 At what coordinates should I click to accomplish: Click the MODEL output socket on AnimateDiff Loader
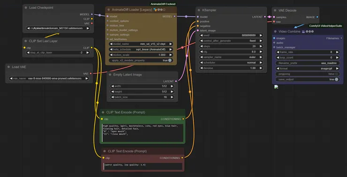(x=174, y=16)
